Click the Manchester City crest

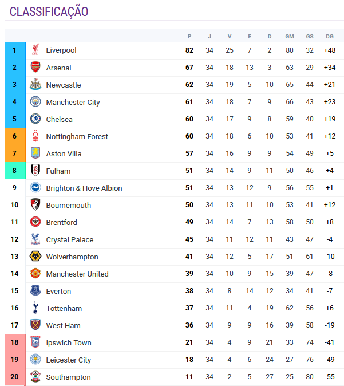(x=35, y=102)
